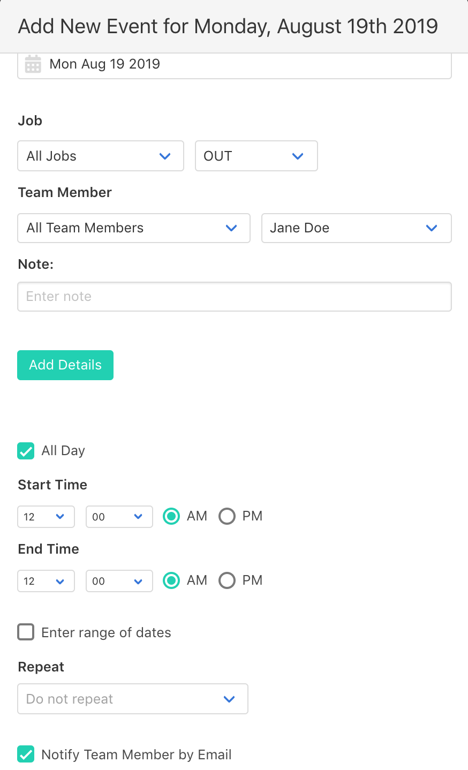Expand the All Team Members dropdown

coord(133,228)
